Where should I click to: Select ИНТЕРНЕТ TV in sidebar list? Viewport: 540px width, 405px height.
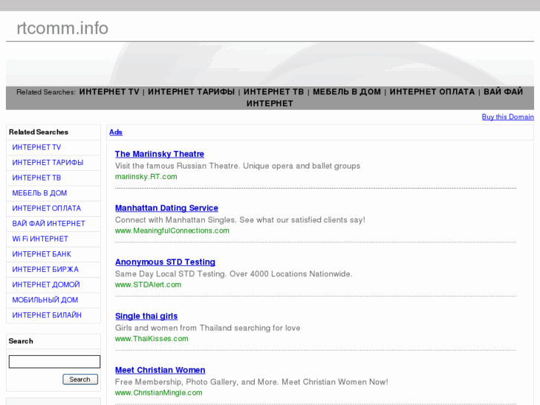point(36,147)
